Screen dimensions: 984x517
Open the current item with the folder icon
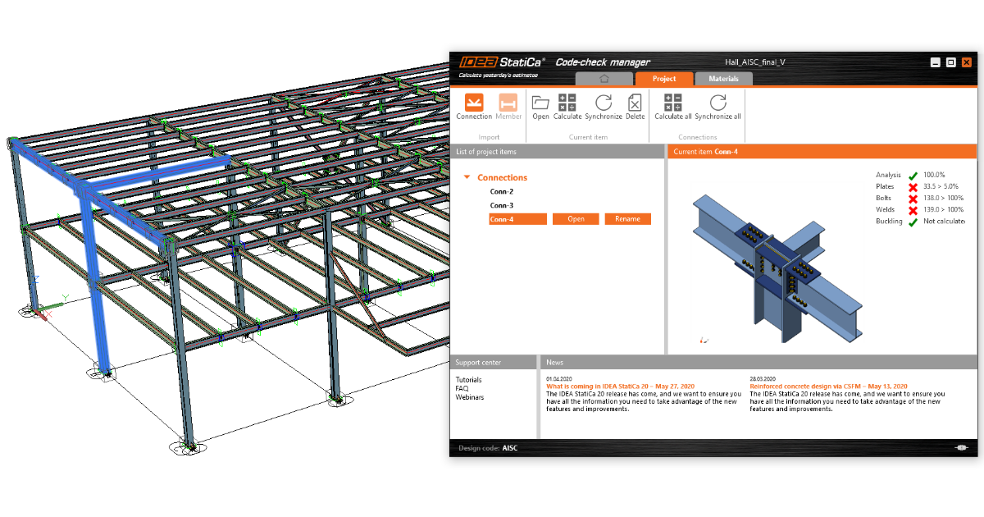coord(540,103)
